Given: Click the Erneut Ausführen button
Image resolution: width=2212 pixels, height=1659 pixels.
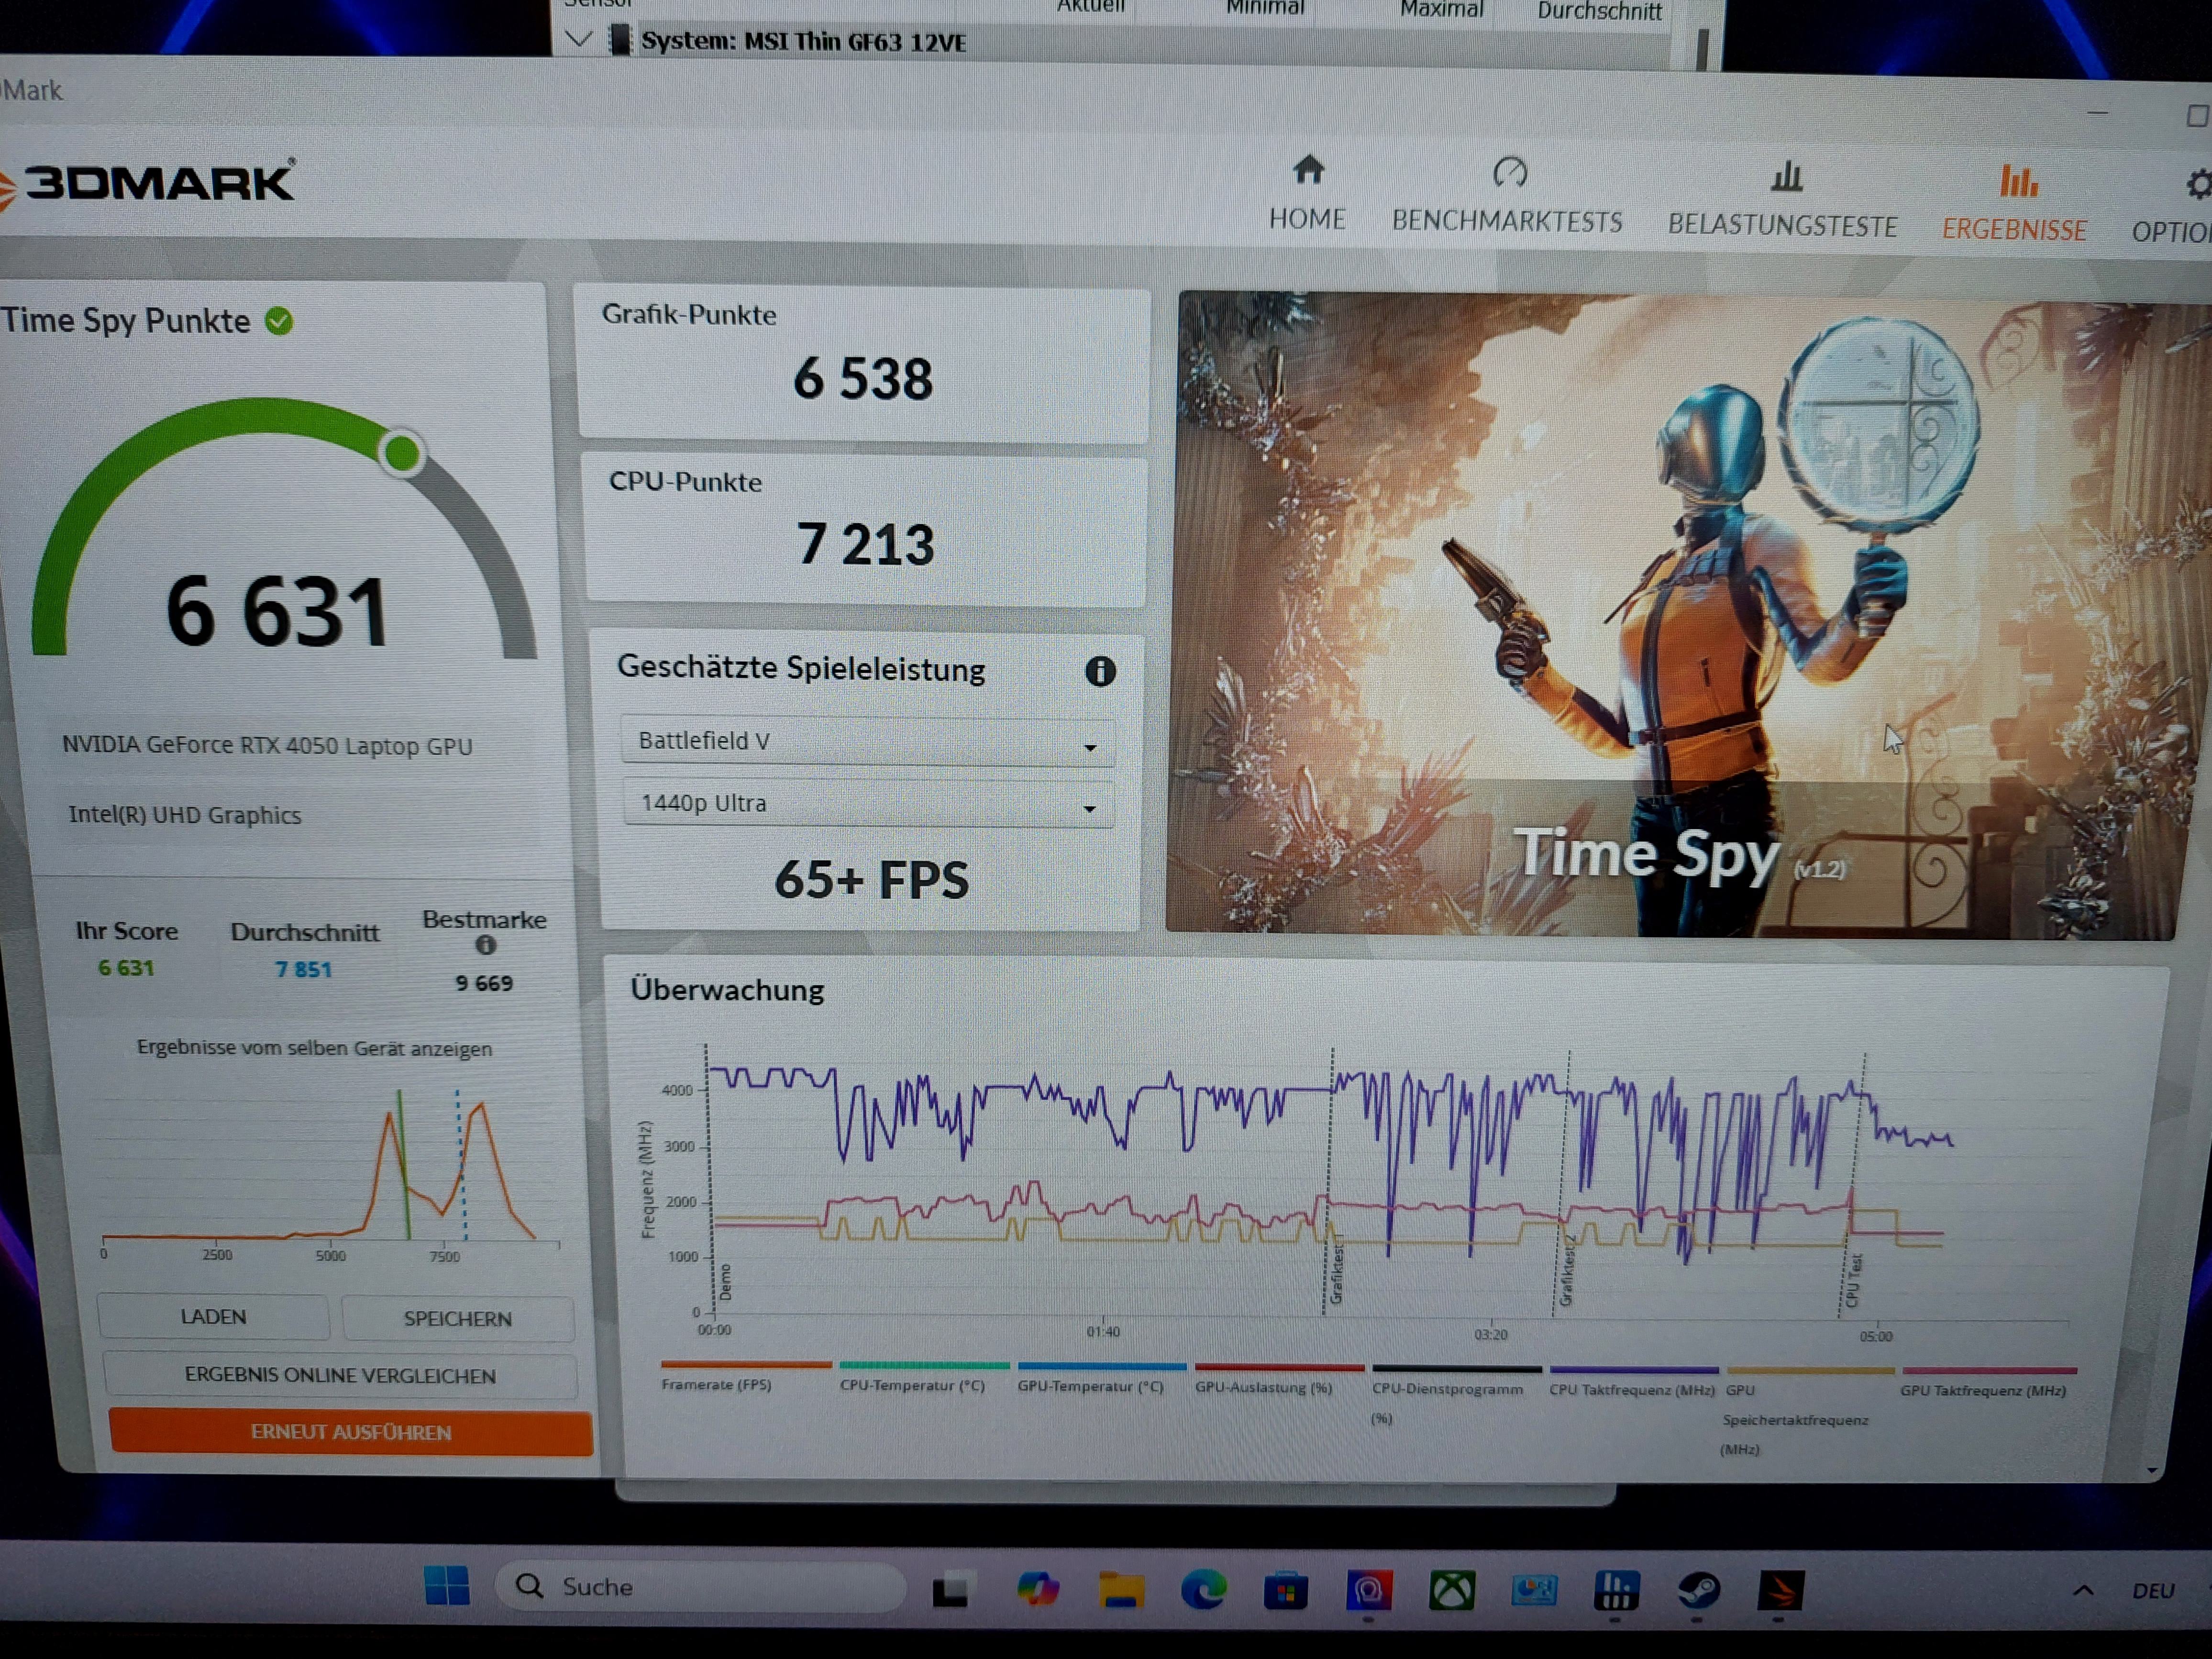Looking at the screenshot, I should 350,1432.
